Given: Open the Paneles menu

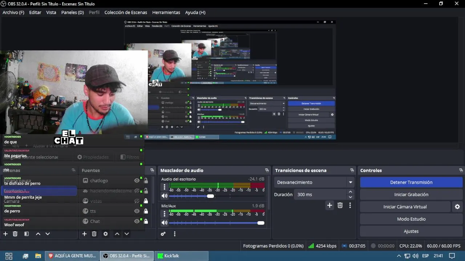Looking at the screenshot, I should [x=73, y=12].
